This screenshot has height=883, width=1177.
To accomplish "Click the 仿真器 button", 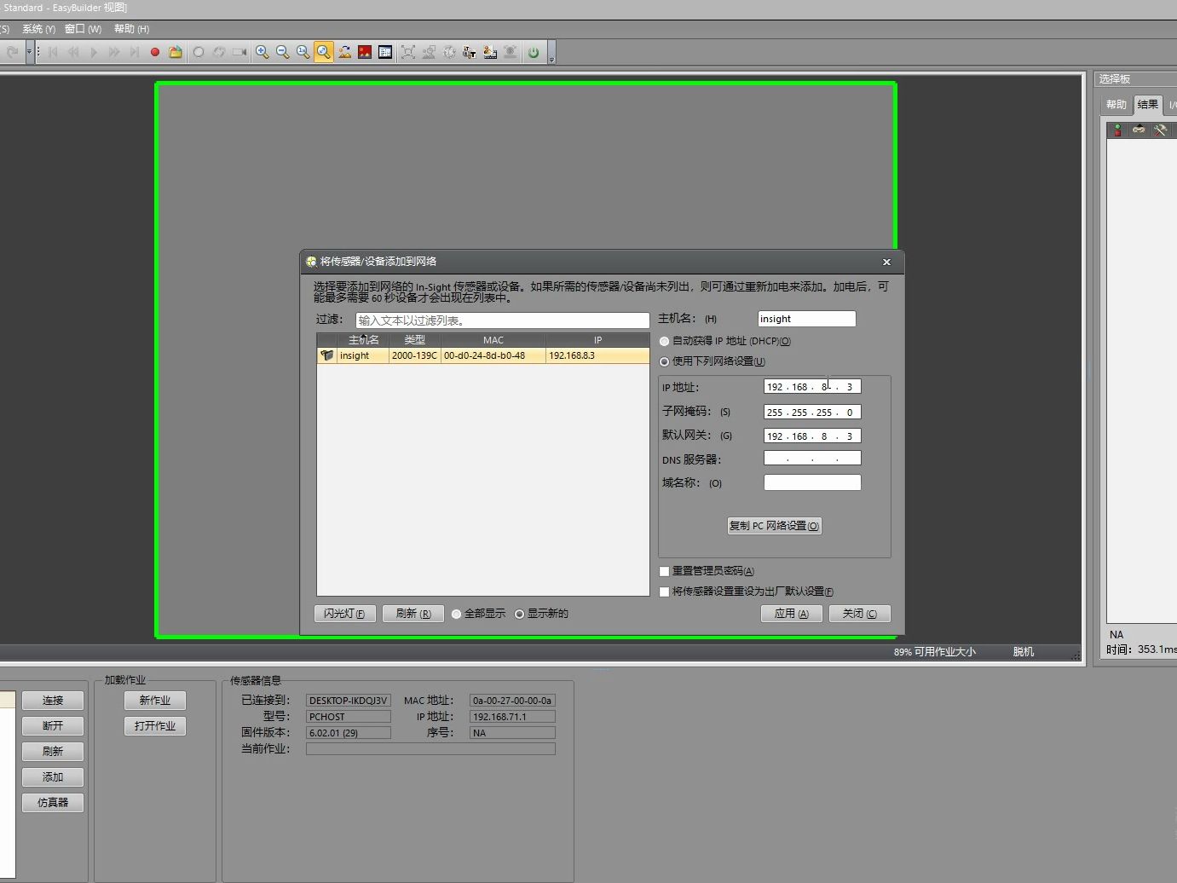I will tap(53, 803).
